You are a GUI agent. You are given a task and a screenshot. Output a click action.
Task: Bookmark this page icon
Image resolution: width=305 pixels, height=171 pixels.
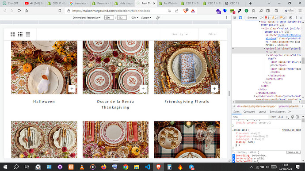coord(60,11)
